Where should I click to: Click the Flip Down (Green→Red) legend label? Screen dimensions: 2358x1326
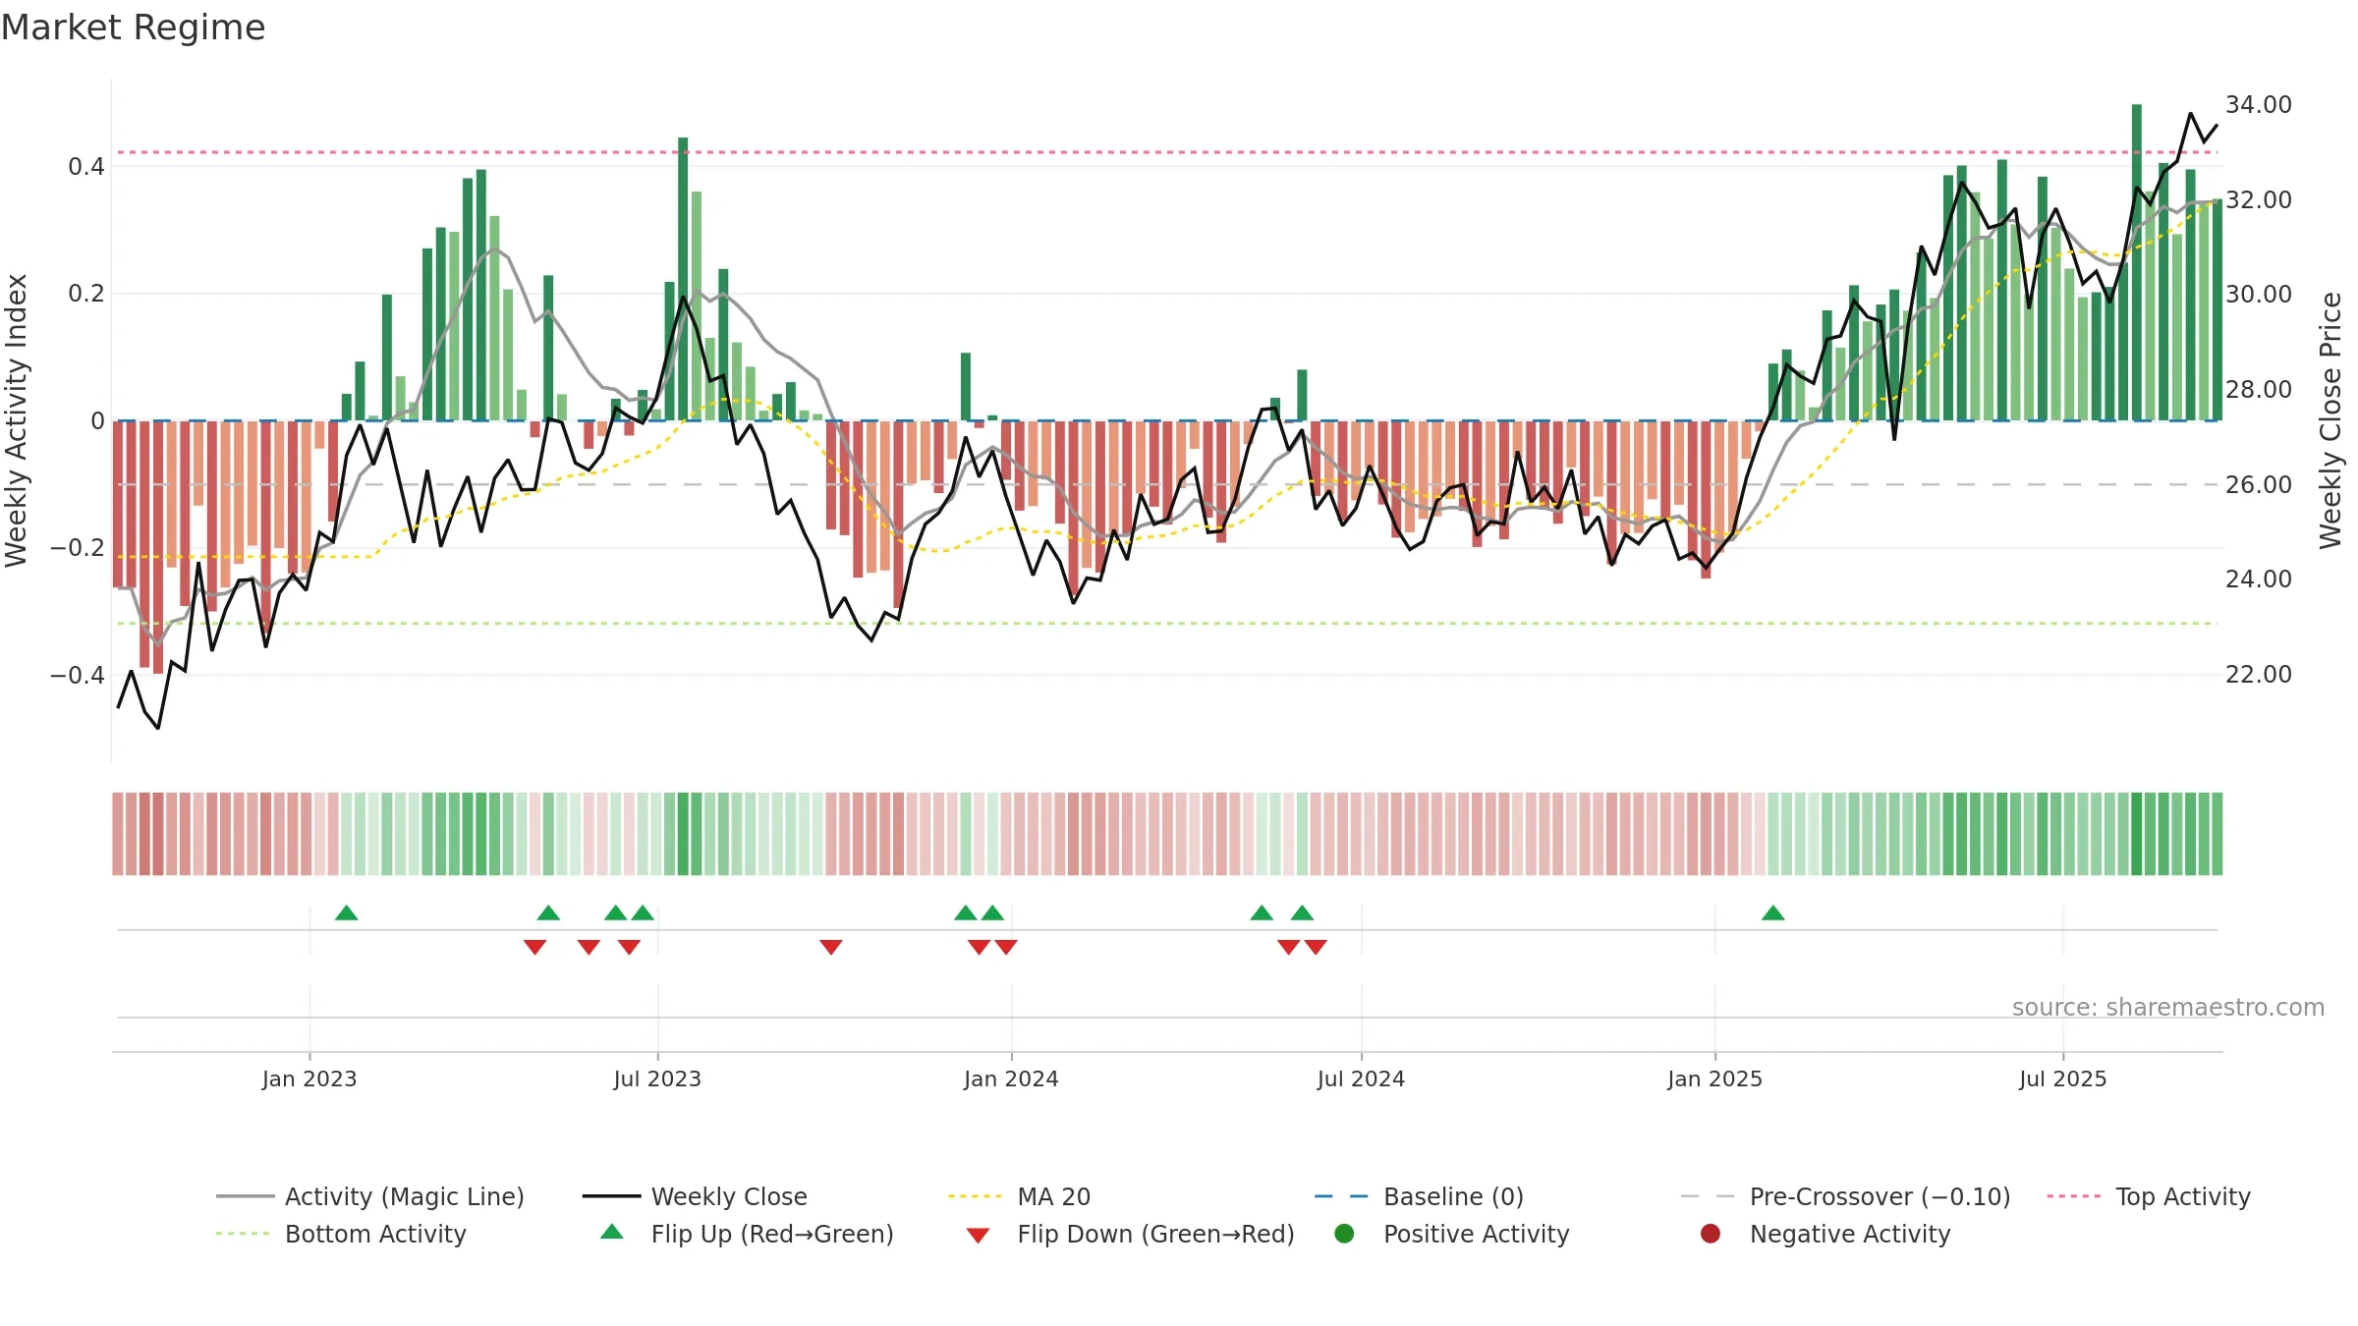pyautogui.click(x=1155, y=1234)
